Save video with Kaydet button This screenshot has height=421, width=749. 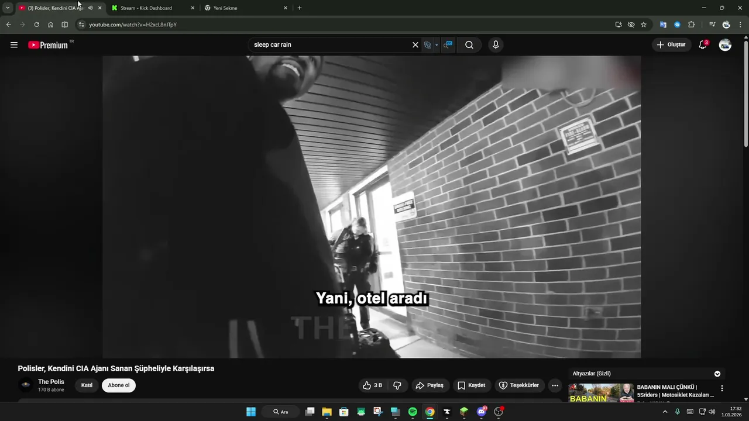[x=472, y=385]
